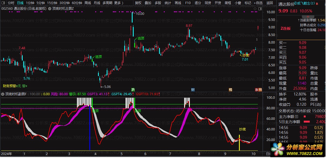Click the 财务预警 label on chart
Image resolution: width=327 pixels, height=158 pixels.
9,86
